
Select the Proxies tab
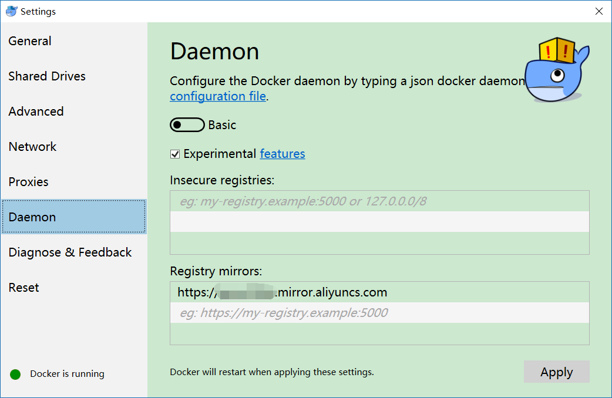74,182
